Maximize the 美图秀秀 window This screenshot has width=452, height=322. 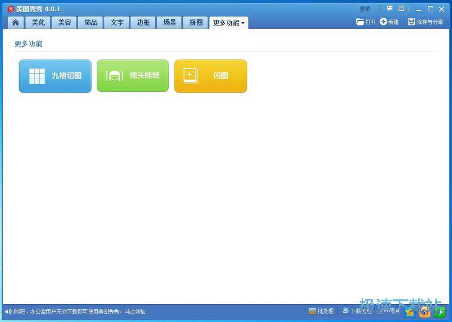pyautogui.click(x=430, y=9)
